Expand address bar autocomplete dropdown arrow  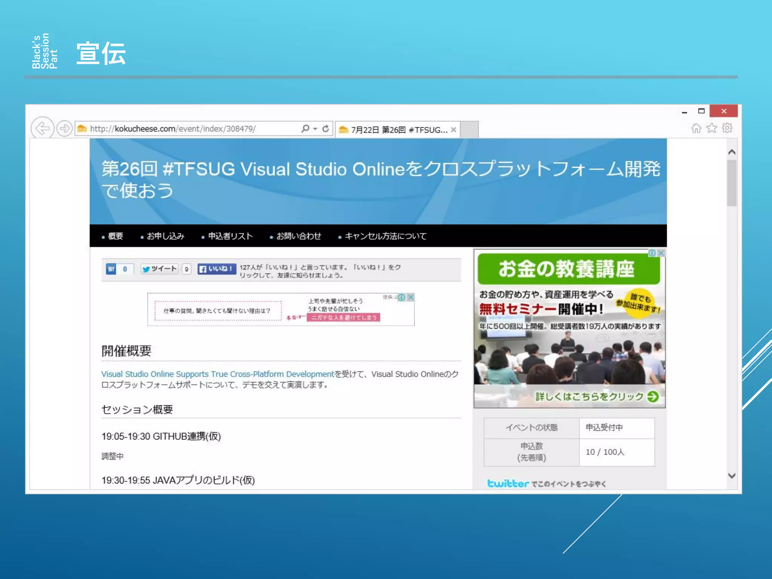[315, 129]
